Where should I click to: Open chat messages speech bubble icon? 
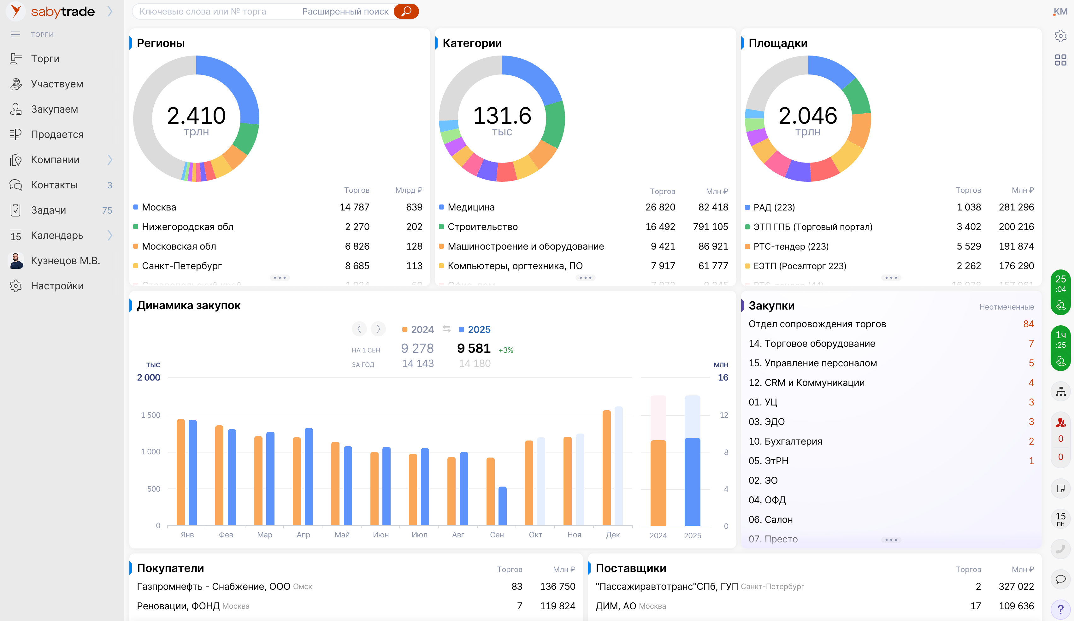[1060, 579]
